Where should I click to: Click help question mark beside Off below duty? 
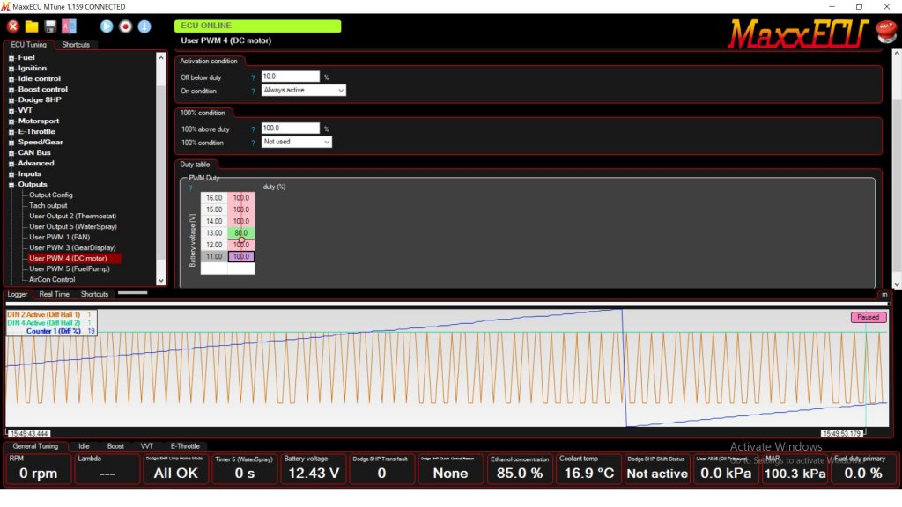tap(253, 77)
